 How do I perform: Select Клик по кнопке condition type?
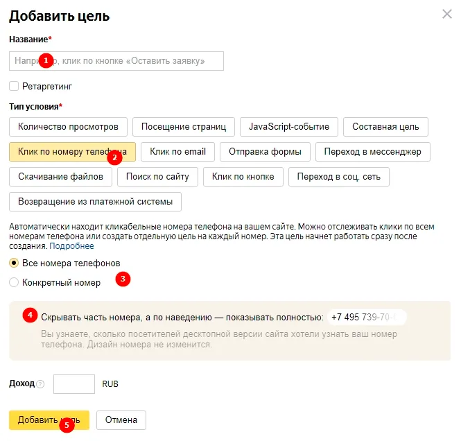pos(243,177)
